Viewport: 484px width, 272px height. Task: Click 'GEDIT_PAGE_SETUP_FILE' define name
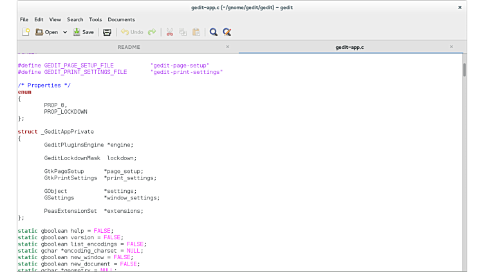[x=79, y=66]
